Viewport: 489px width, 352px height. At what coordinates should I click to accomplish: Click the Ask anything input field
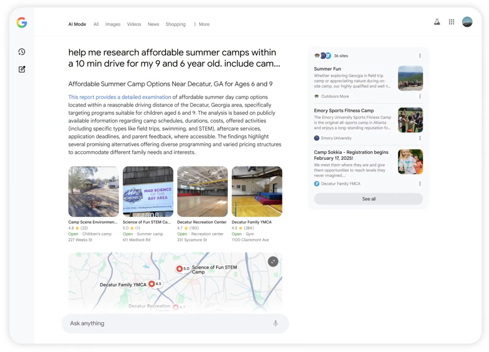[167, 323]
